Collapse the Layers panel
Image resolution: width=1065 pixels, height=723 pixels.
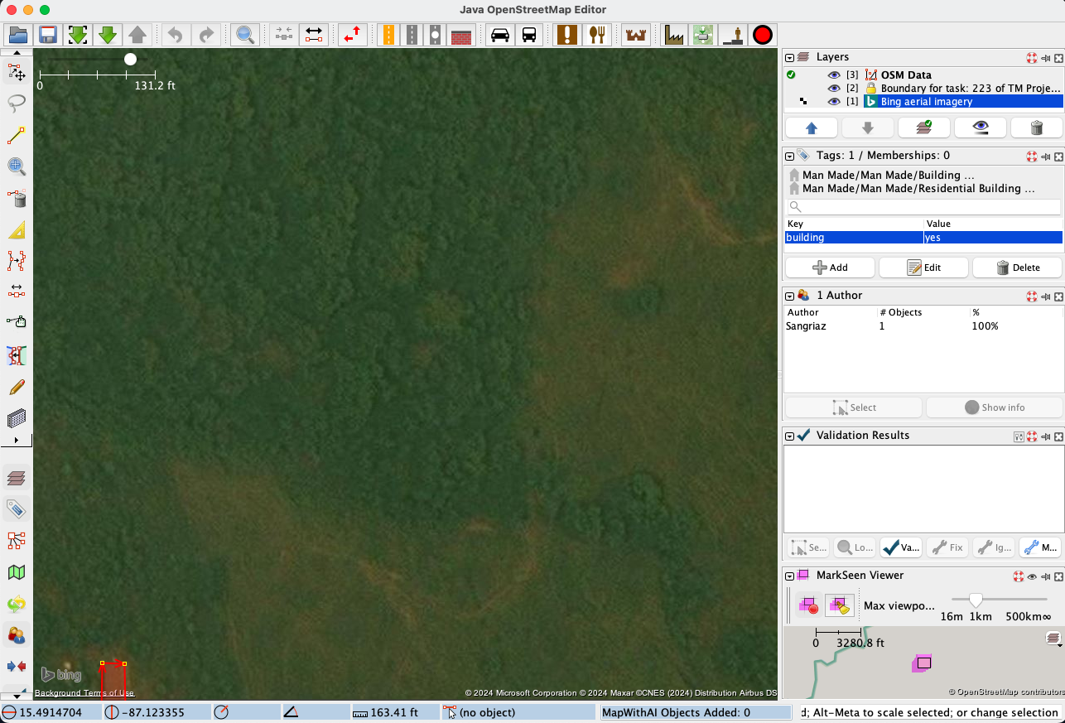pyautogui.click(x=790, y=58)
